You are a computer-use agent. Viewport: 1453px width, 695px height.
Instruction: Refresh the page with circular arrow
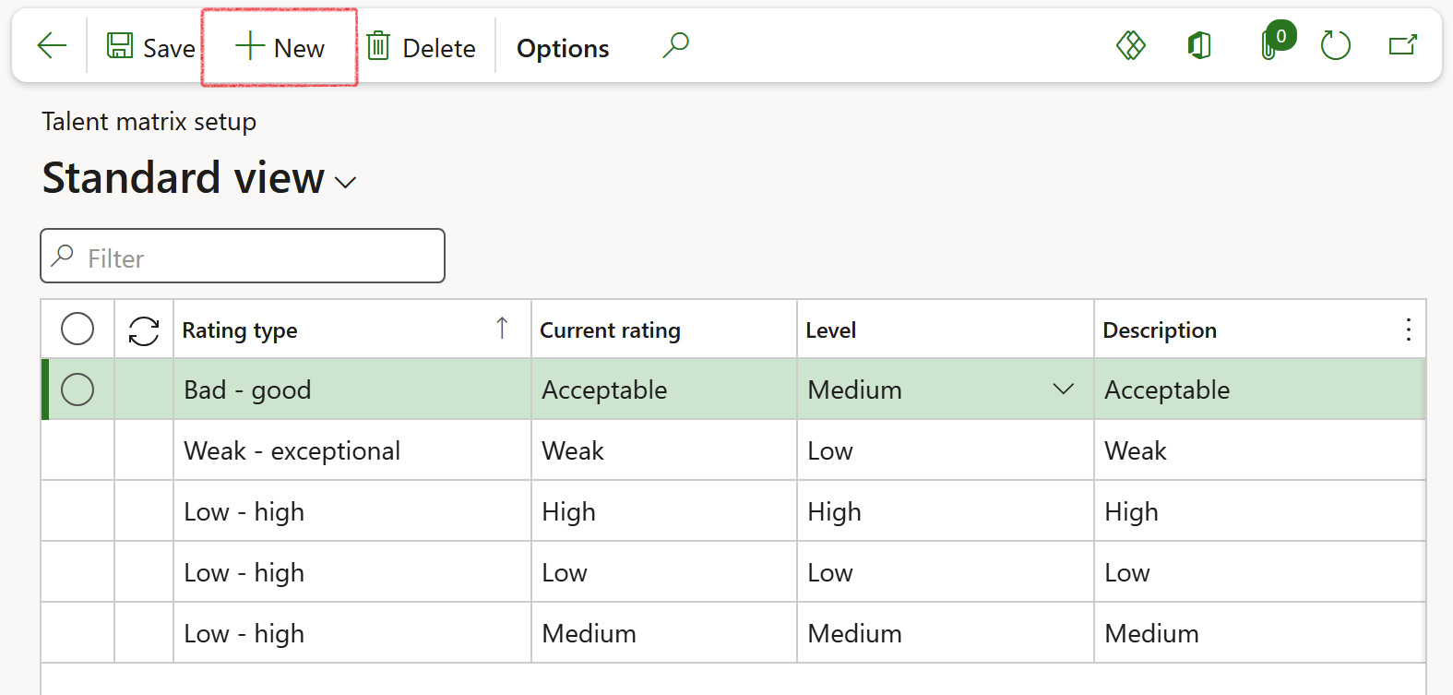click(1335, 45)
